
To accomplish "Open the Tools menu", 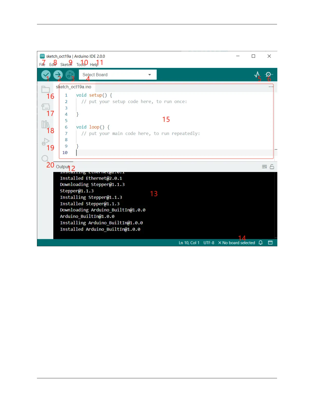I will click(x=81, y=65).
